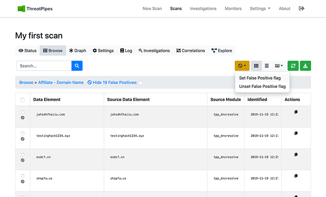Select checkbox for testinghack1234.xyz row
Screen dimensions: 326x197
pyautogui.click(x=22, y=133)
